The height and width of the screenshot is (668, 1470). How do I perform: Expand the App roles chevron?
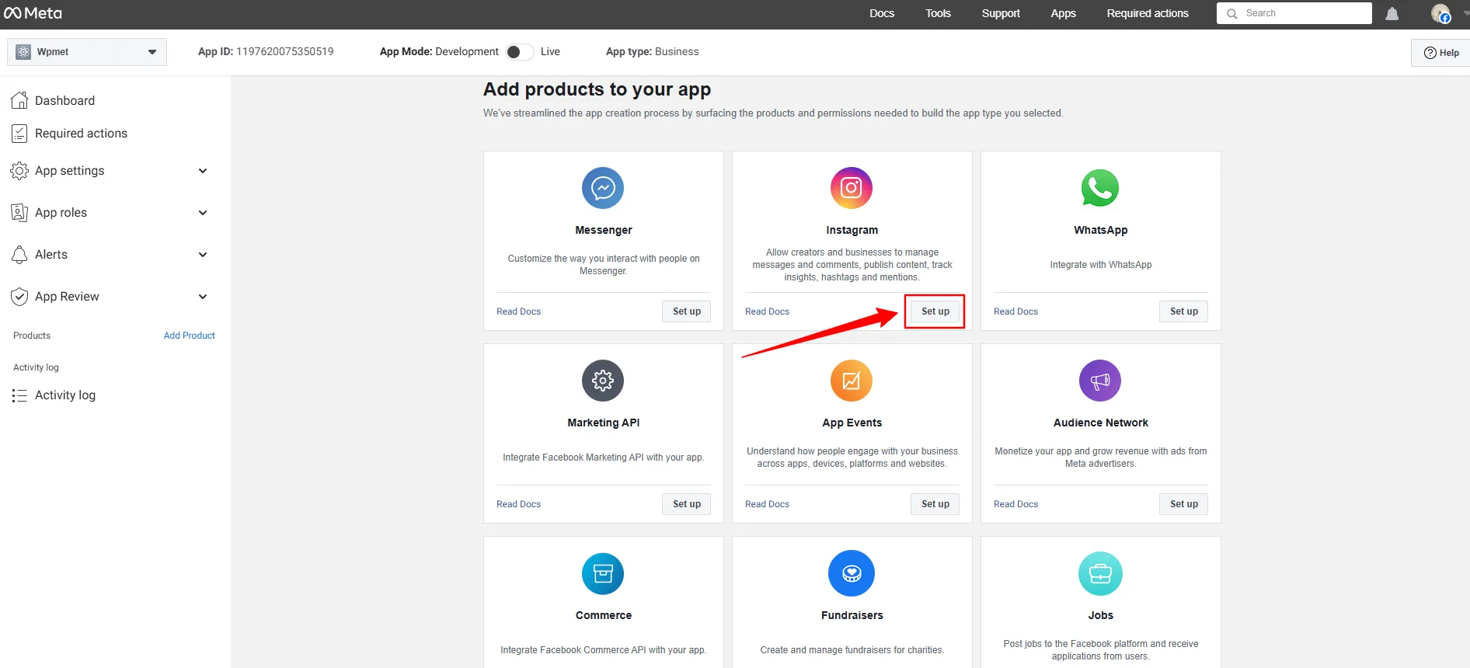203,213
